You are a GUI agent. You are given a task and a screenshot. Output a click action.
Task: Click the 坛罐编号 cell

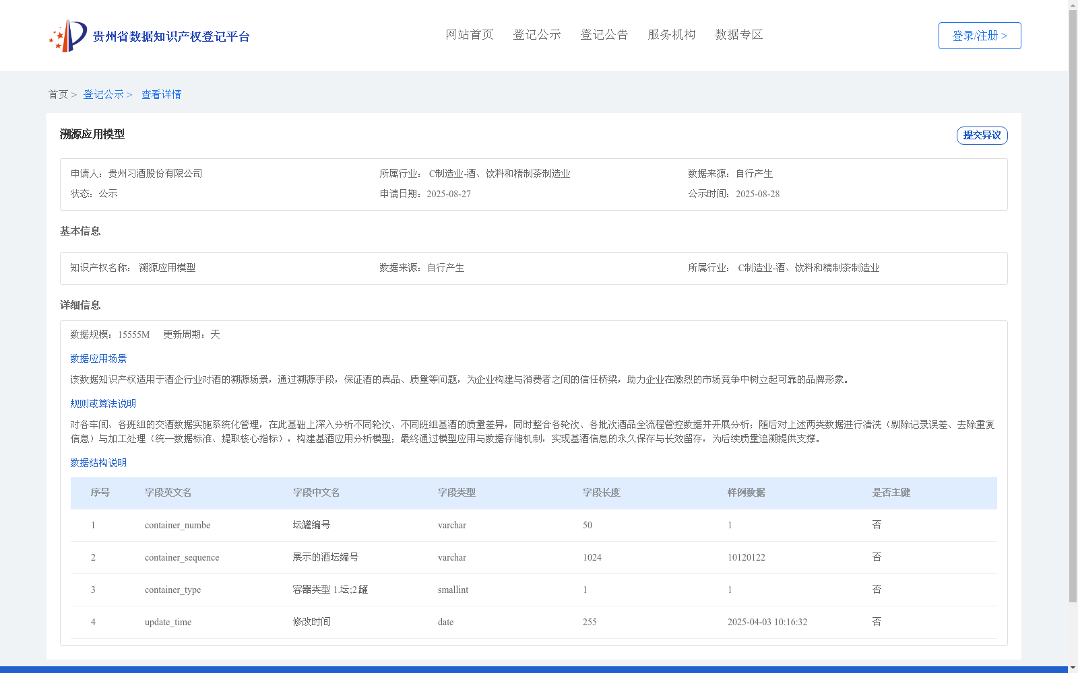[311, 525]
